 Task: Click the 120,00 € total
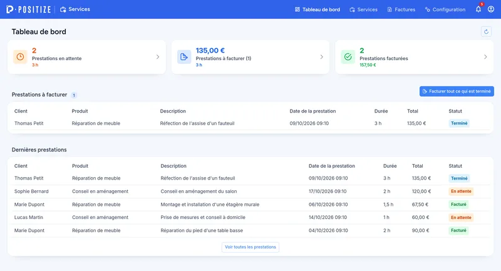pyautogui.click(x=421, y=191)
